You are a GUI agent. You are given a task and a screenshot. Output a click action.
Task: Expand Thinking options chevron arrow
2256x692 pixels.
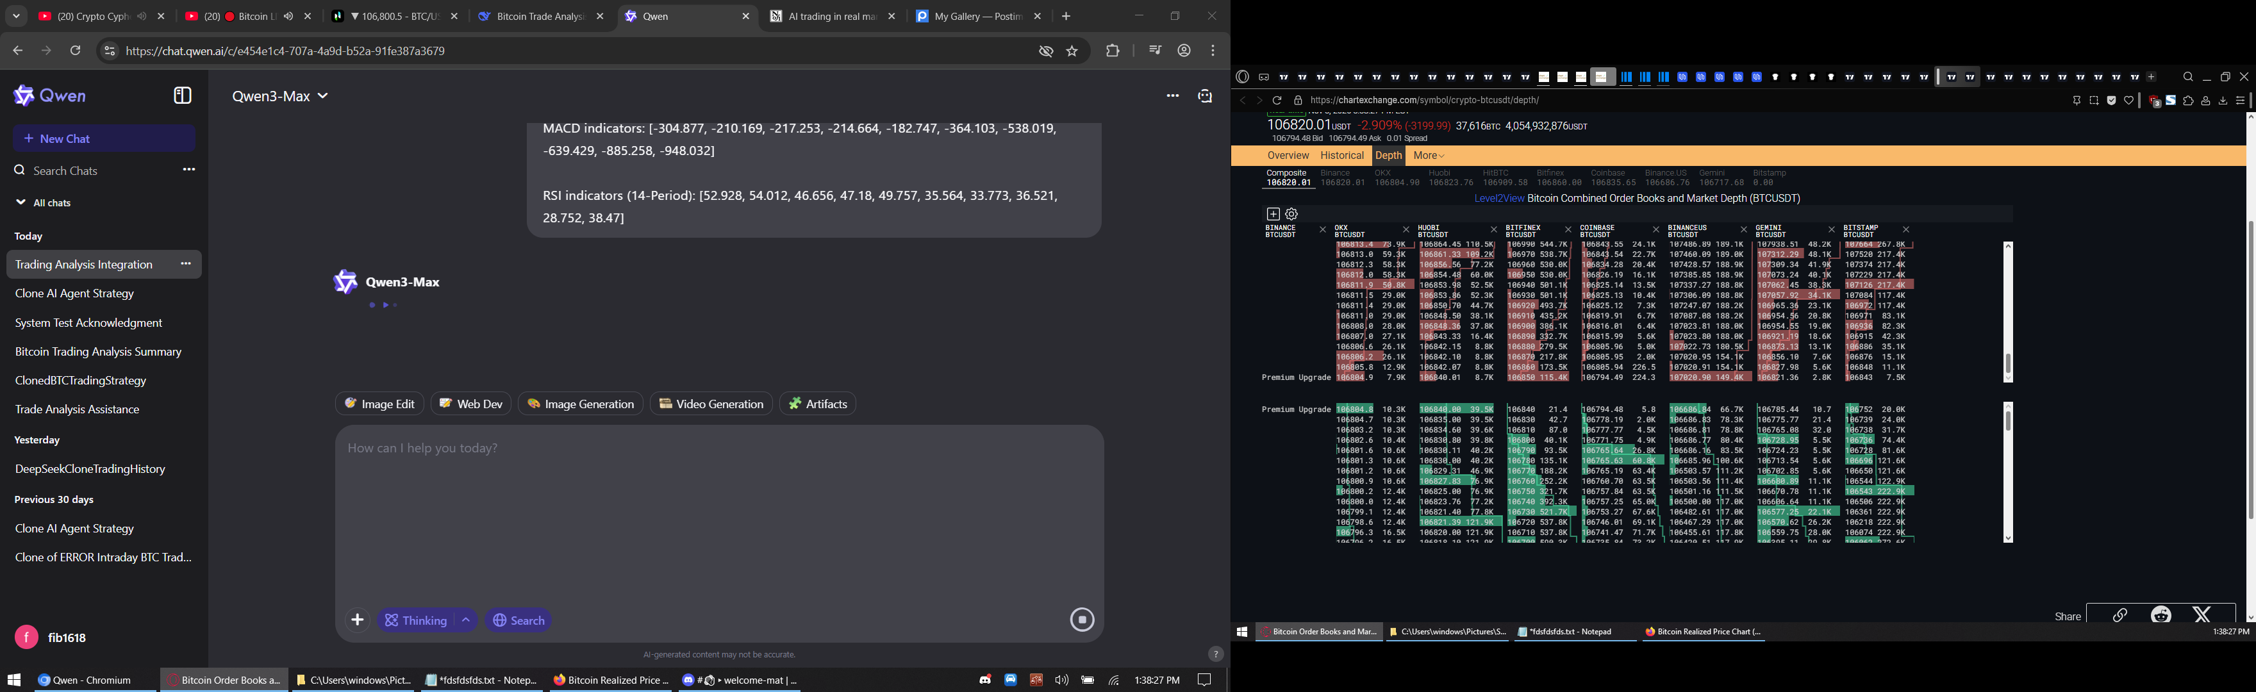click(466, 620)
